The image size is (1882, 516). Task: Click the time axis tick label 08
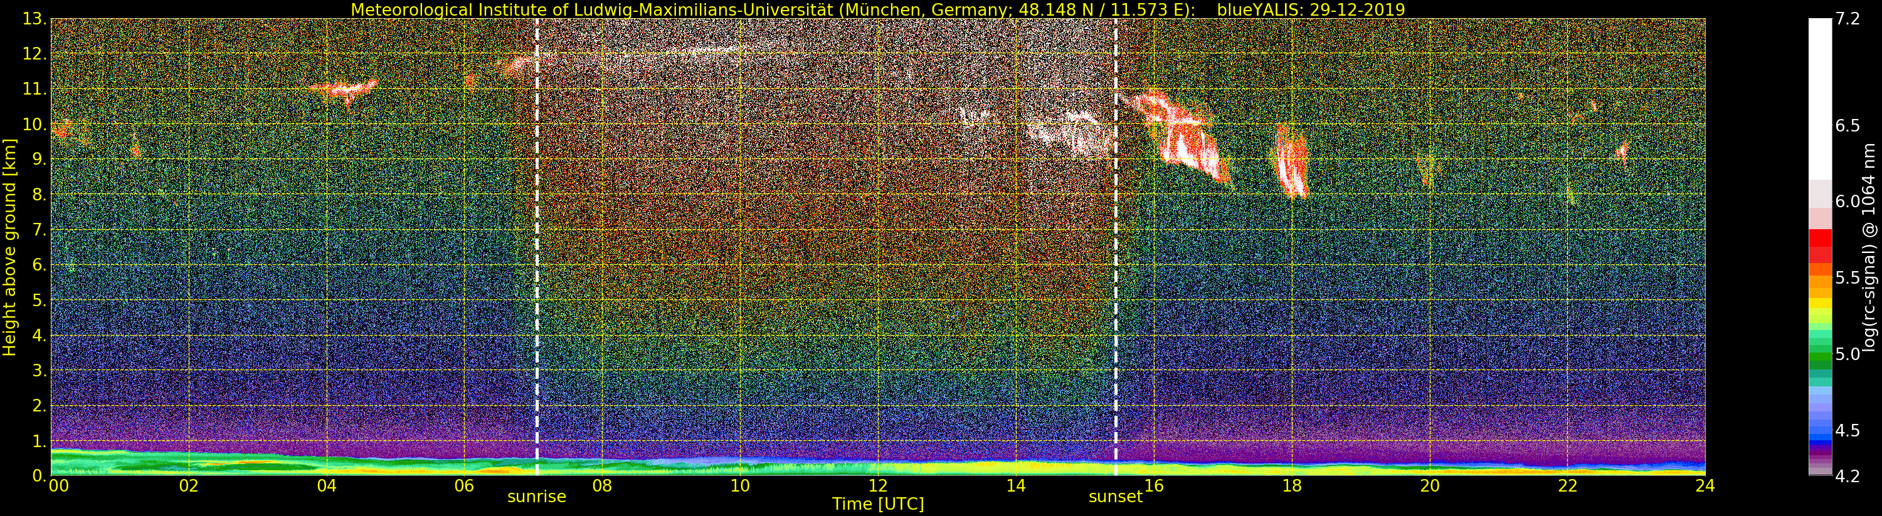tap(602, 486)
